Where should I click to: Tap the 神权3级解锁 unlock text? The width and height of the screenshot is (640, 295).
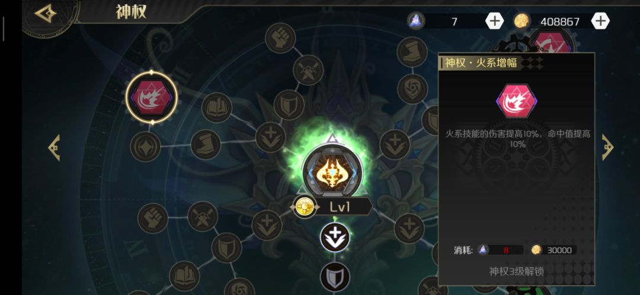516,271
